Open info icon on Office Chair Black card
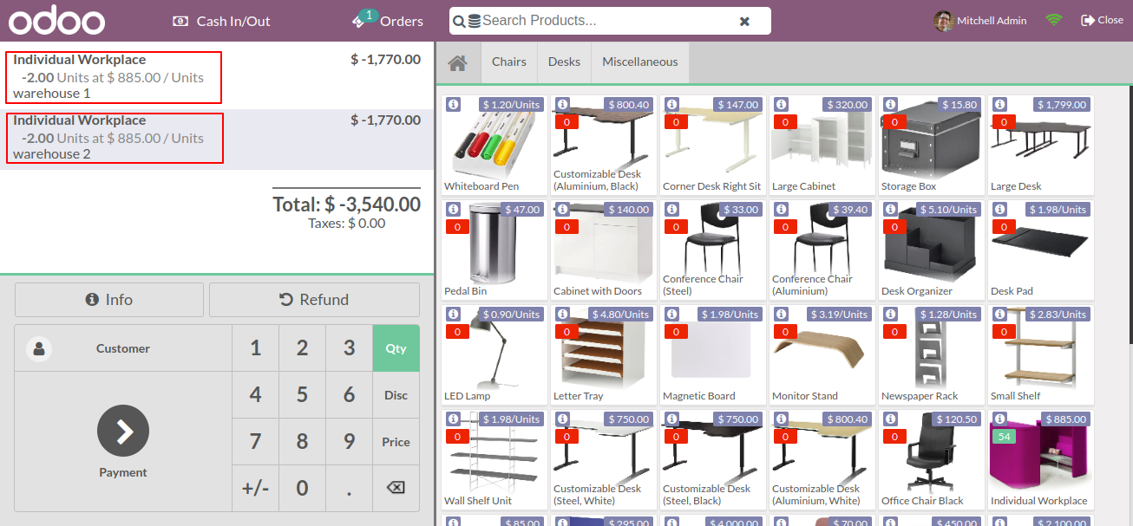1133x526 pixels. (890, 419)
